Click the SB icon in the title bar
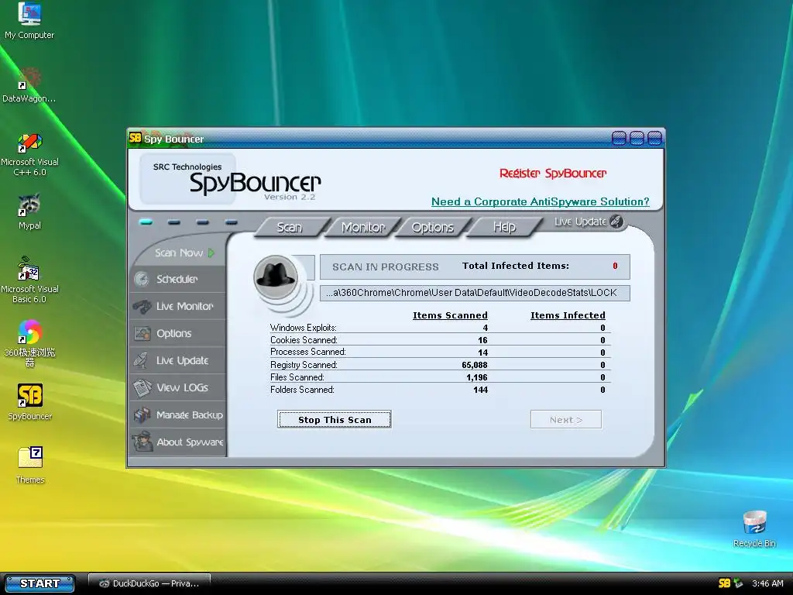This screenshot has width=793, height=595. pyautogui.click(x=135, y=138)
